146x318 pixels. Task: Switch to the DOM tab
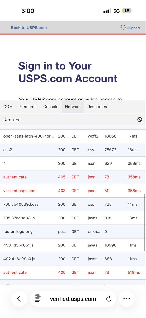8,107
